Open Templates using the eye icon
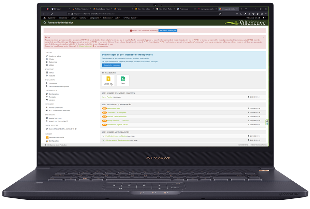310x209 pixels. pos(46,97)
